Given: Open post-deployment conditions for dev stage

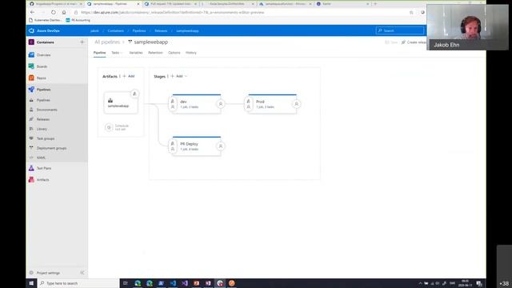Looking at the screenshot, I should point(221,104).
